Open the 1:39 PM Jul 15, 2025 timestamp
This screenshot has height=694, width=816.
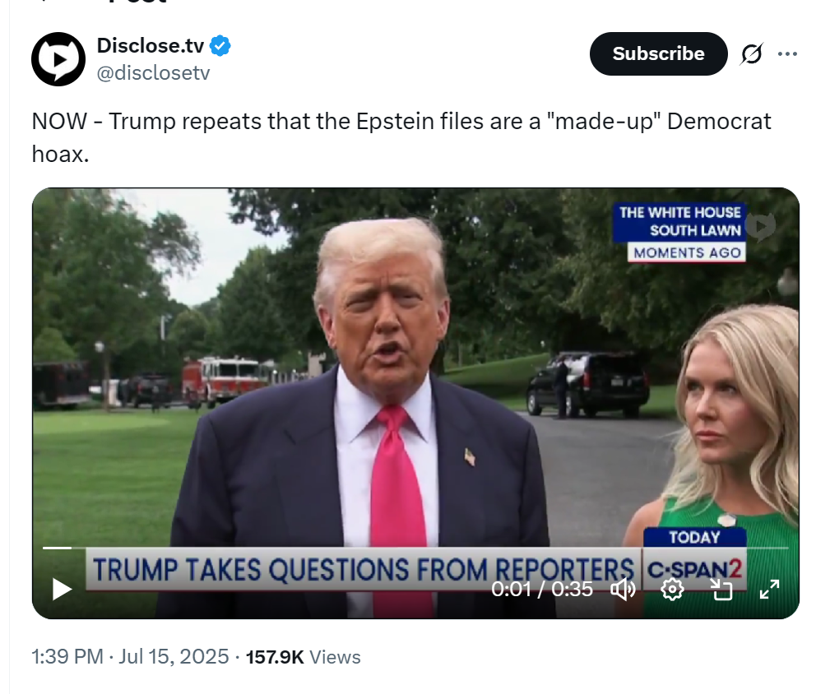click(x=130, y=656)
